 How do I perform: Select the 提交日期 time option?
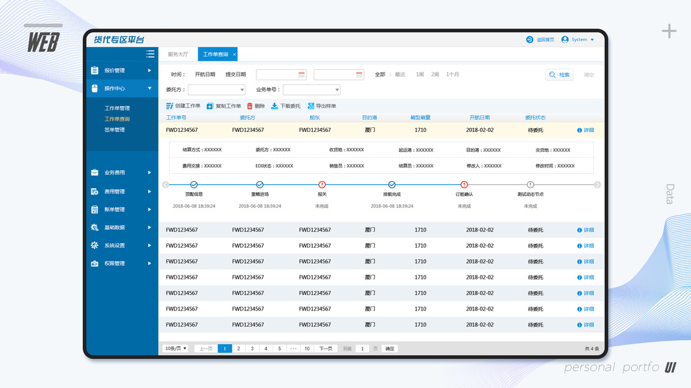pos(236,75)
